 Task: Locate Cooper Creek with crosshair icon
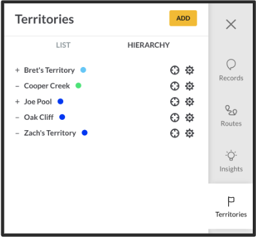[175, 86]
